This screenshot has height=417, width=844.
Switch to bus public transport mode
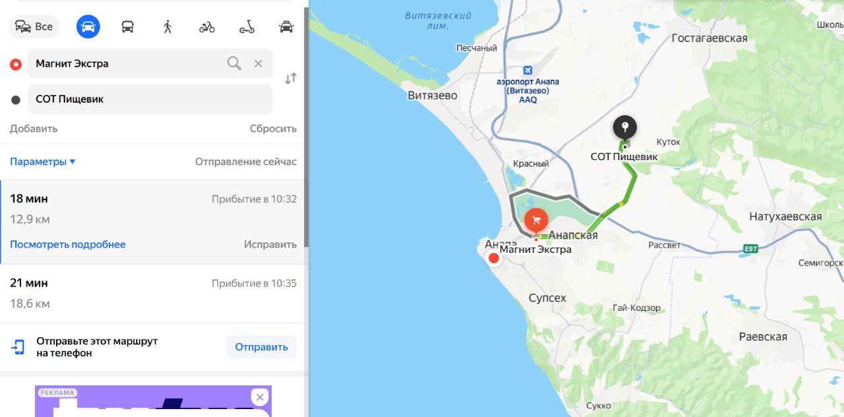point(128,27)
